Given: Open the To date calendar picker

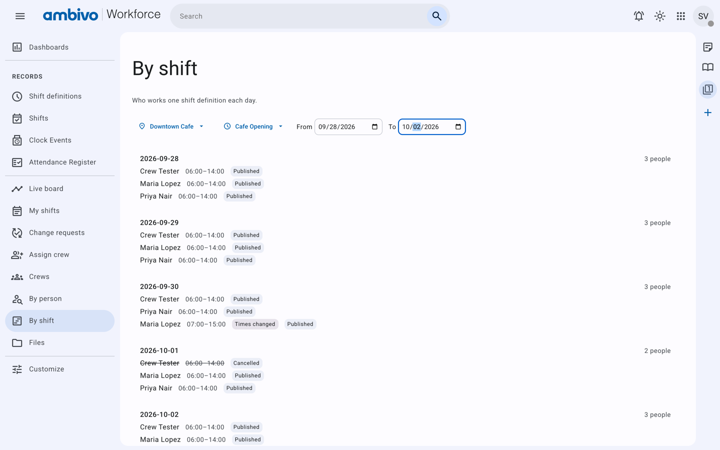Looking at the screenshot, I should pos(458,126).
